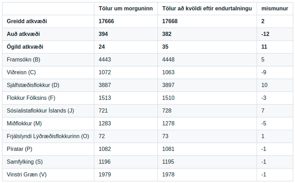Select the 'Greidd atkvæði' row label
Image resolution: width=295 pixels, height=183 pixels.
[x=27, y=21]
